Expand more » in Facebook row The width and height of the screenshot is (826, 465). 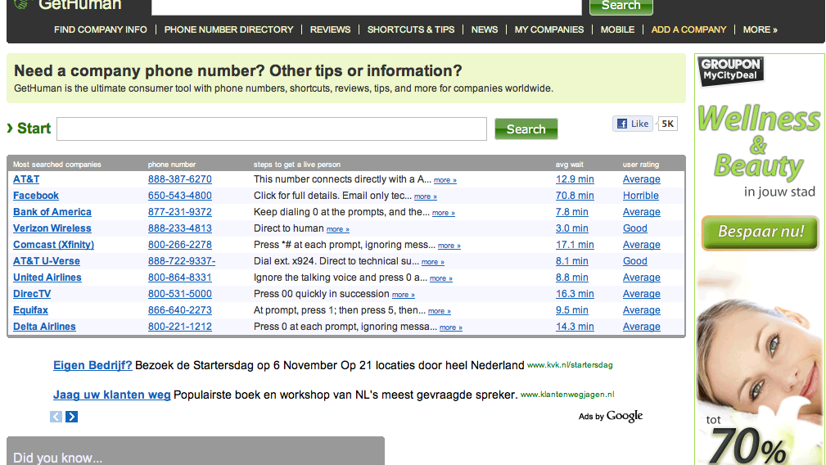tap(426, 196)
